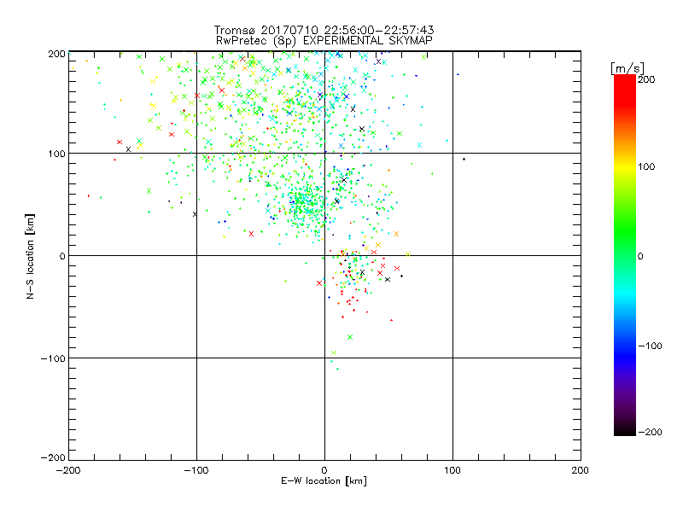The image size is (683, 512).
Task: Click the isolated black dot east of x=100
Action: tap(464, 160)
